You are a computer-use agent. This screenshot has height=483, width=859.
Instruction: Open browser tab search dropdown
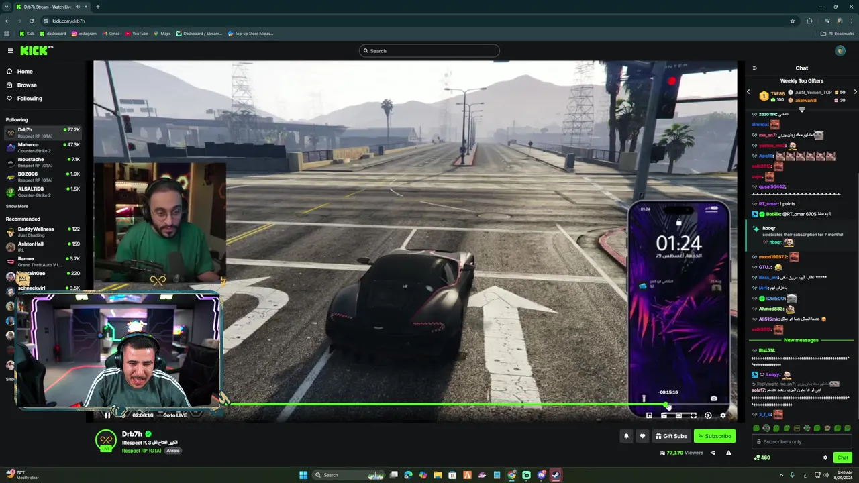(7, 7)
